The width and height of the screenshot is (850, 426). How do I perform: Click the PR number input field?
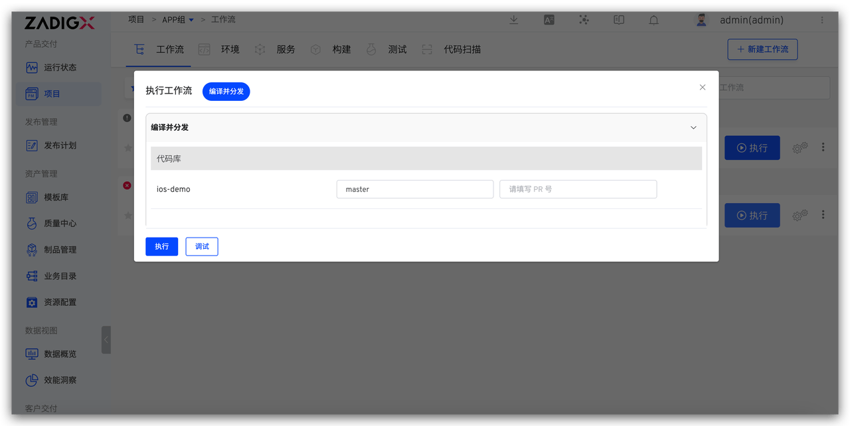click(x=578, y=189)
